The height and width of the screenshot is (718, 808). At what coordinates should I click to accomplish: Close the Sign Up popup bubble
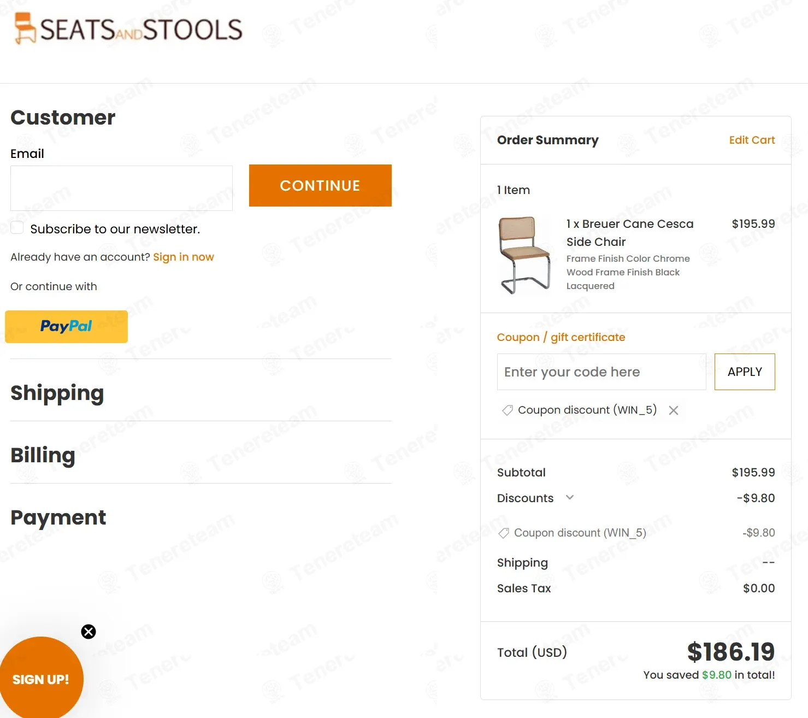[89, 632]
